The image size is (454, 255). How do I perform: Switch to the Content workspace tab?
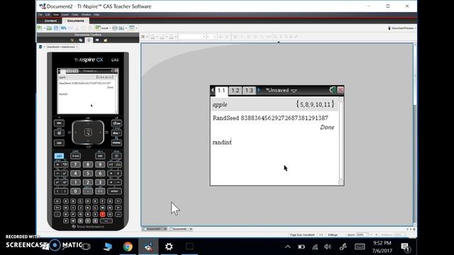click(50, 21)
